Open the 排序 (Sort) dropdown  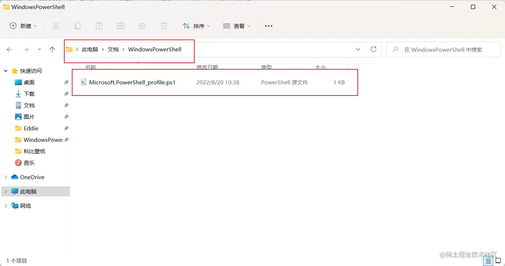196,26
